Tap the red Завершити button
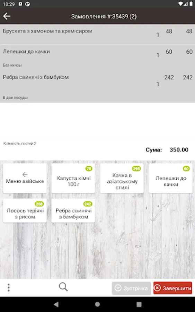The width and height of the screenshot is (195, 312). click(172, 288)
